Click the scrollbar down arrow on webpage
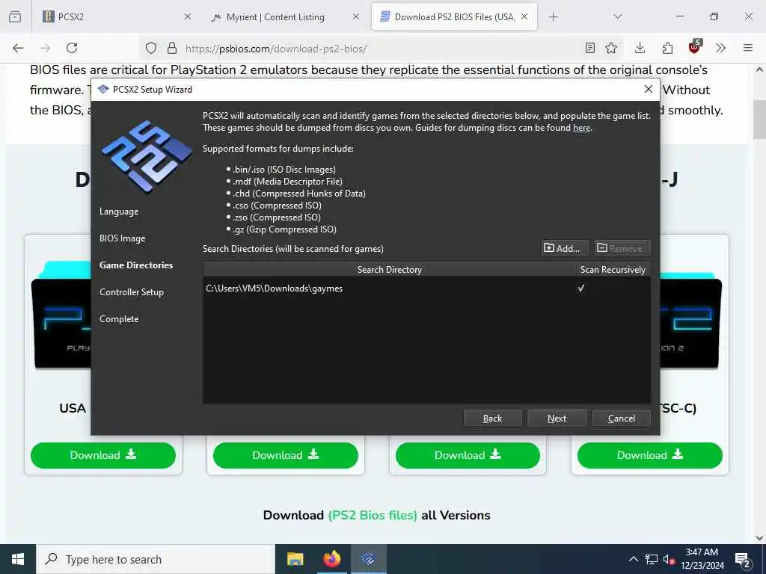This screenshot has width=766, height=574. click(x=760, y=538)
